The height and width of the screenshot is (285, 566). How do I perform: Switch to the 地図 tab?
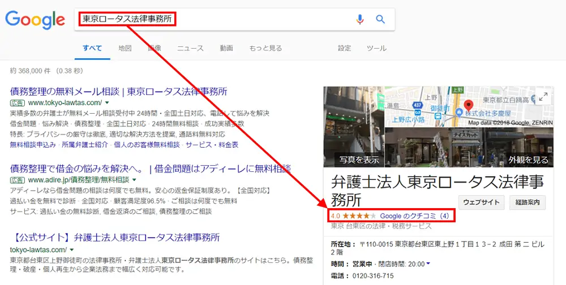pyautogui.click(x=125, y=48)
